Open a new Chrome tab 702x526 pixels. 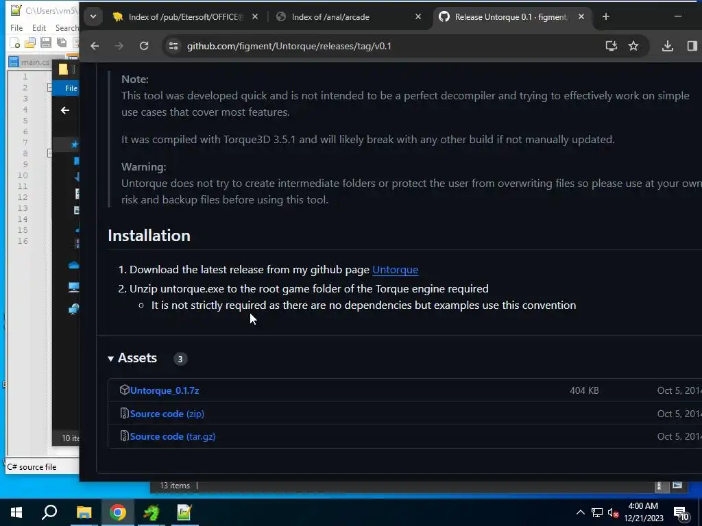pos(606,17)
